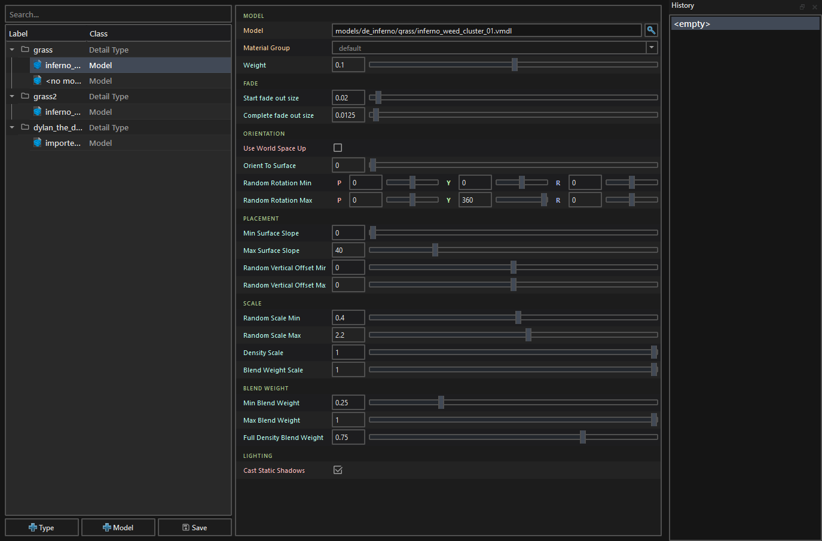Click cube icon of <no mo... row
Screen dimensions: 822x541
(x=38, y=81)
